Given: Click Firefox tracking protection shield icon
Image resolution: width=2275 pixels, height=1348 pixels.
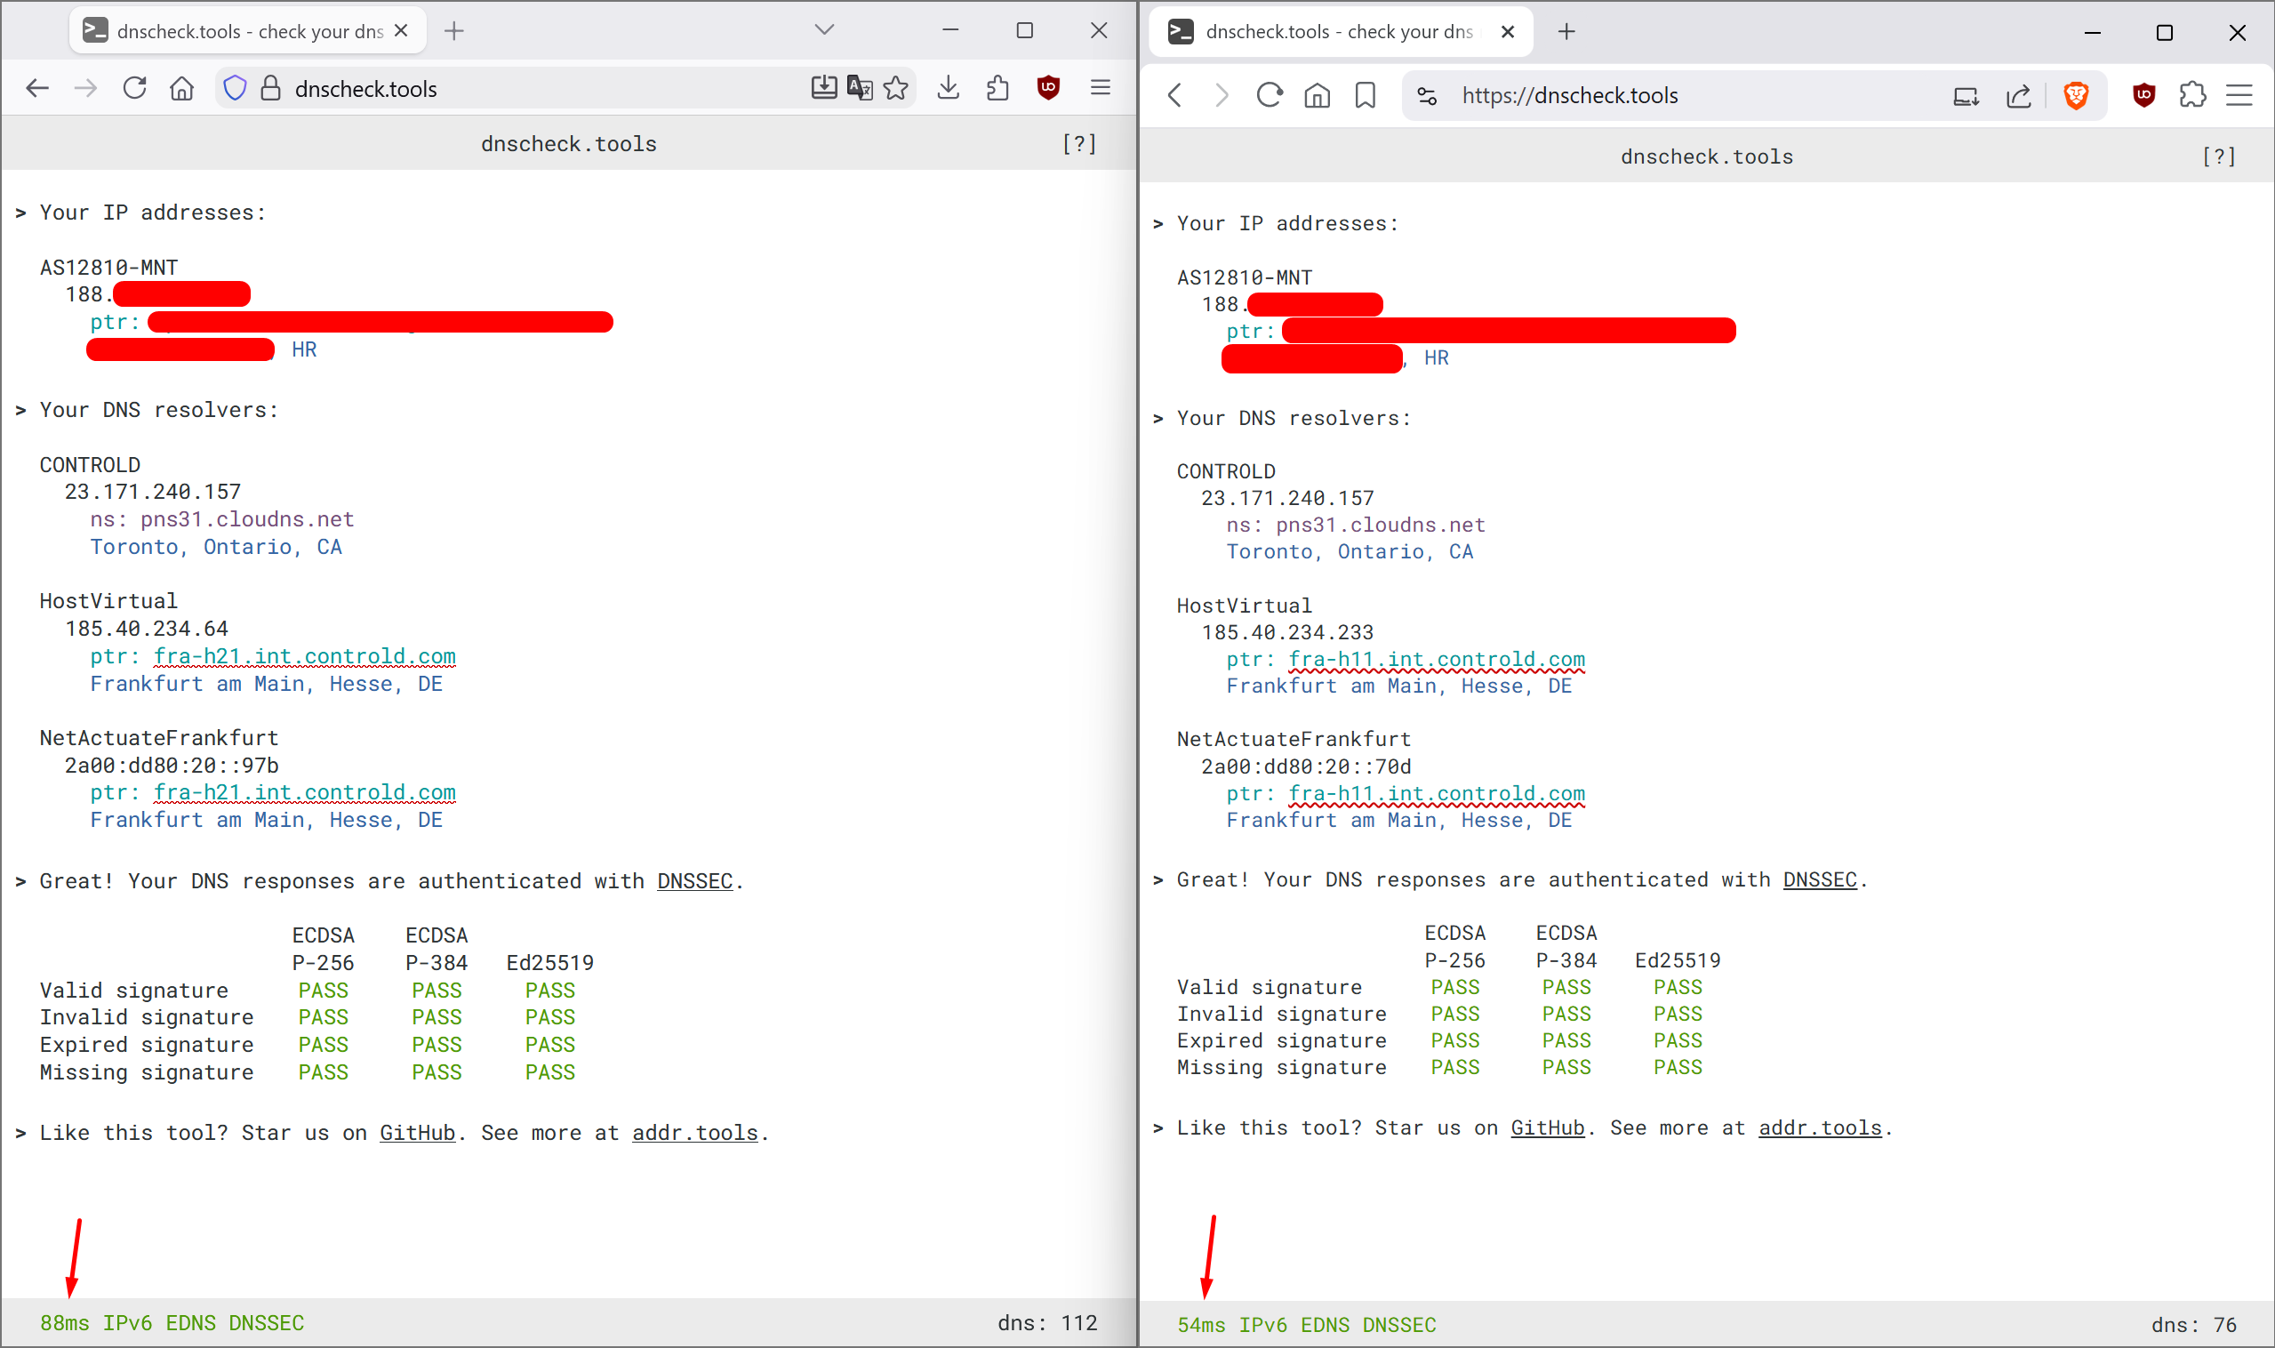Looking at the screenshot, I should [236, 88].
